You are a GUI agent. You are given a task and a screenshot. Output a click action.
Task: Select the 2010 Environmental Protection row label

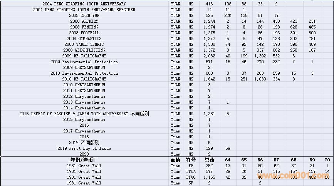84,73
